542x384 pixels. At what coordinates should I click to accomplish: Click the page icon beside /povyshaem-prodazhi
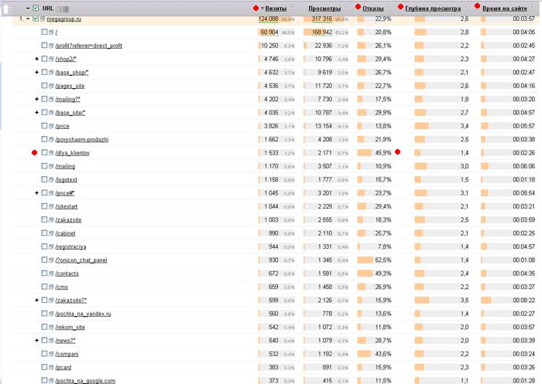coord(51,139)
